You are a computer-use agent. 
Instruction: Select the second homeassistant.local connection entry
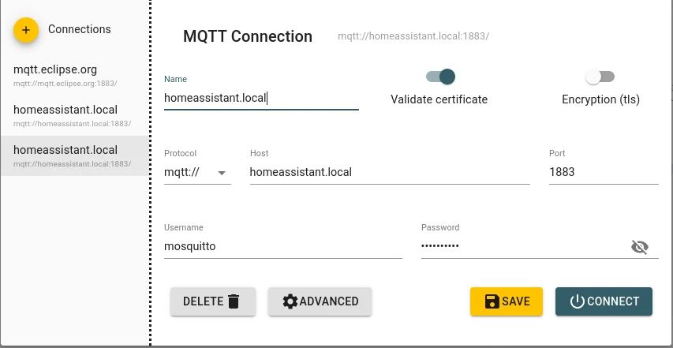[x=75, y=115]
